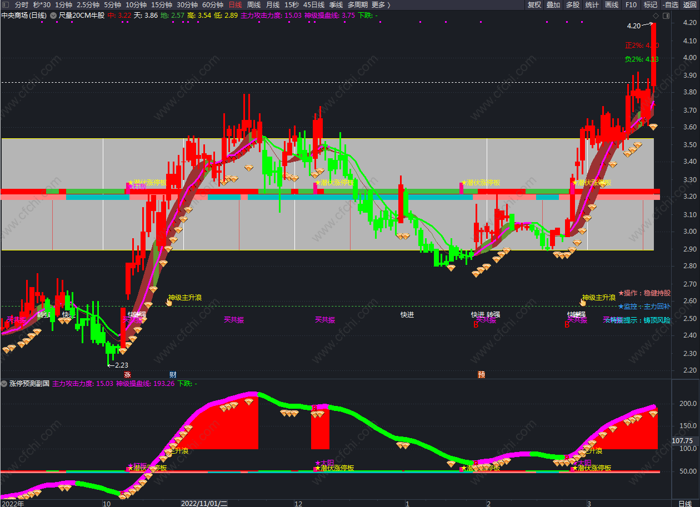Click the F10 company info button
Image resolution: width=700 pixels, height=507 pixels.
pos(631,4)
